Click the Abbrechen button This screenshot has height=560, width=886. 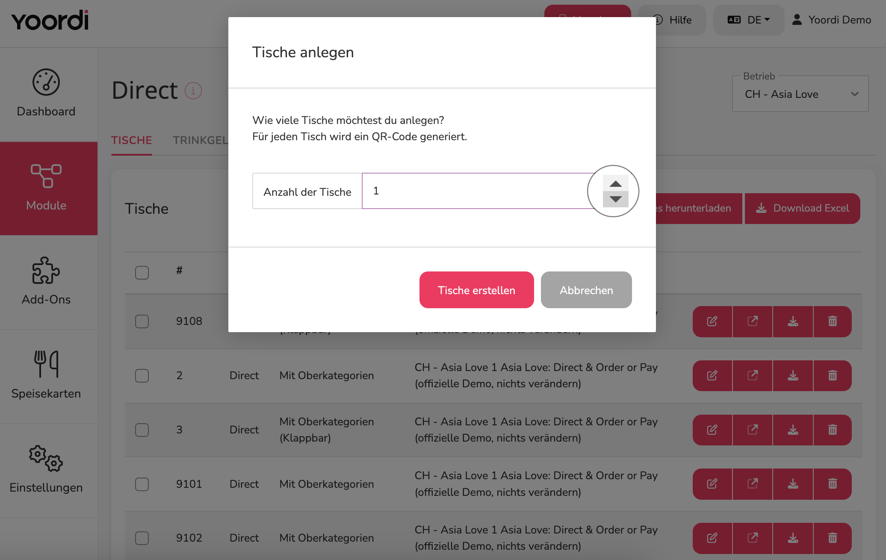point(586,290)
